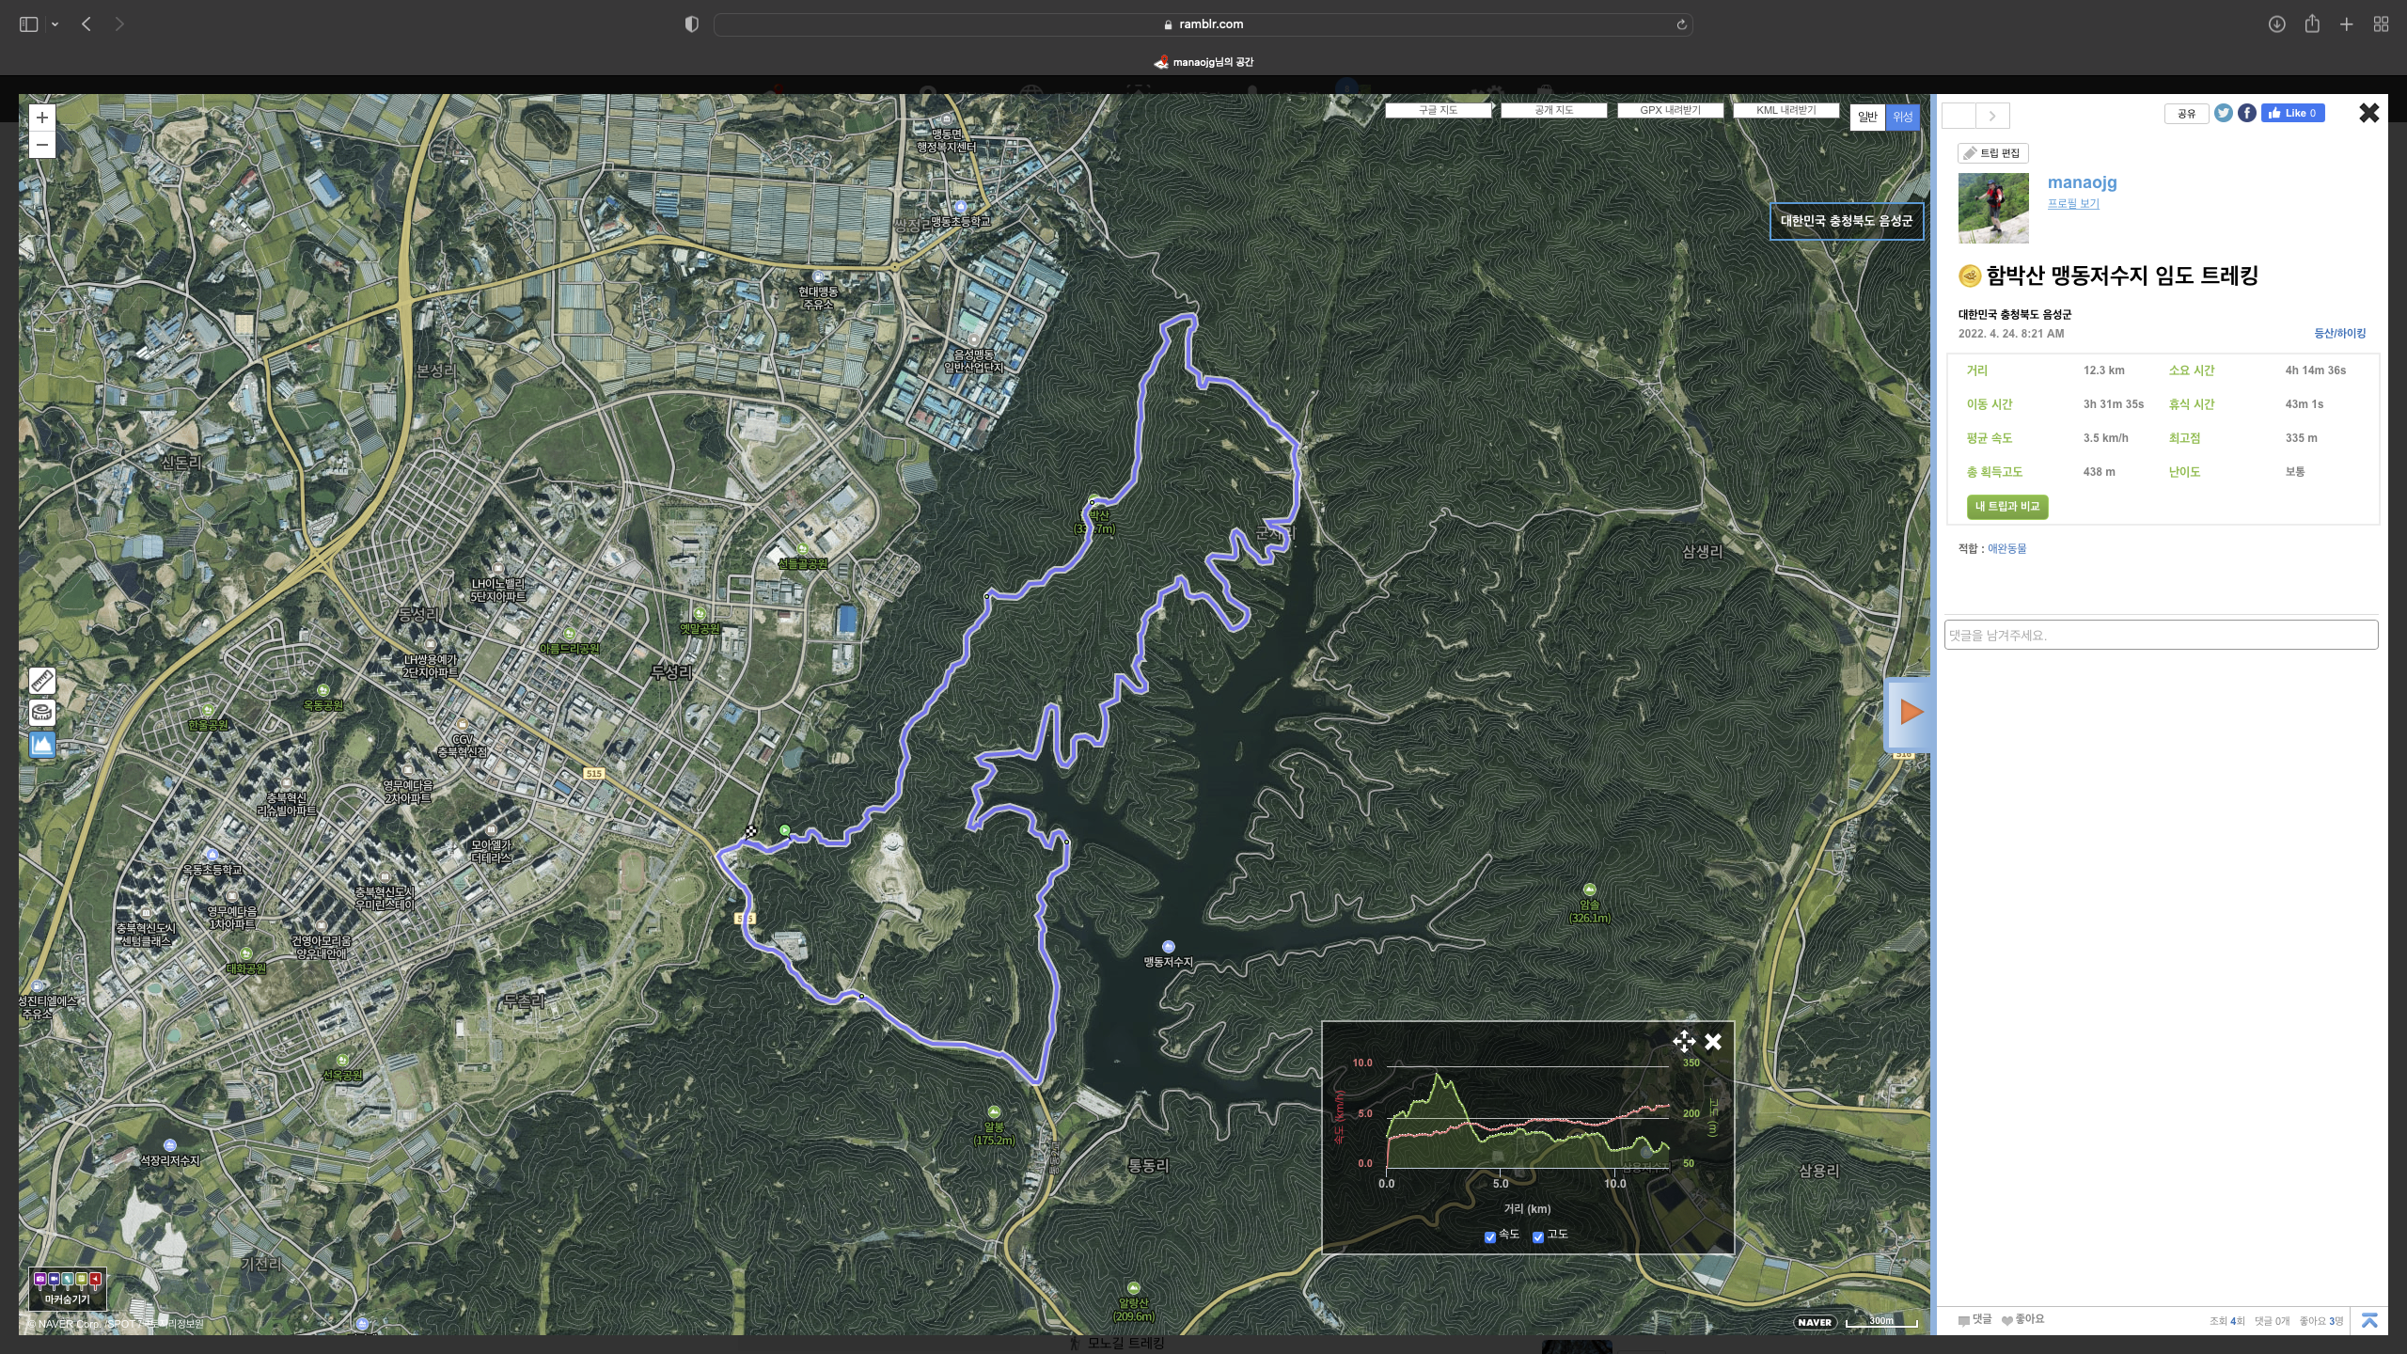The width and height of the screenshot is (2407, 1354).
Task: Click the map zoom in plus button
Action: pos(41,118)
